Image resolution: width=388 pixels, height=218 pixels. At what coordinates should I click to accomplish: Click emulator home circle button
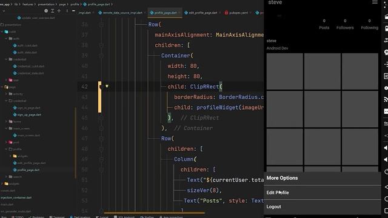386,199
